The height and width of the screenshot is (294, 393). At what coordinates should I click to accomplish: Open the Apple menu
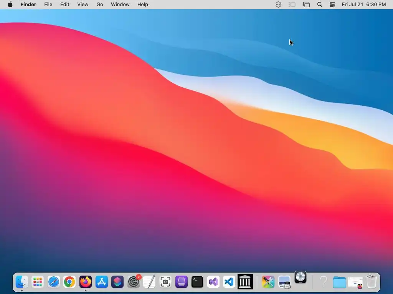(10, 5)
